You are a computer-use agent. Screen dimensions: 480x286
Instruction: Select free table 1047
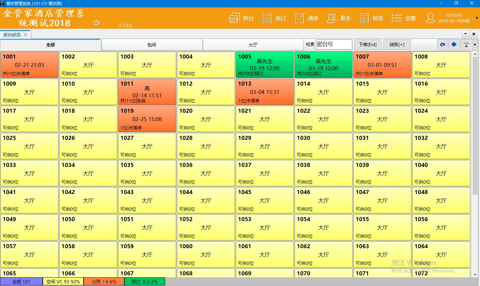382,200
